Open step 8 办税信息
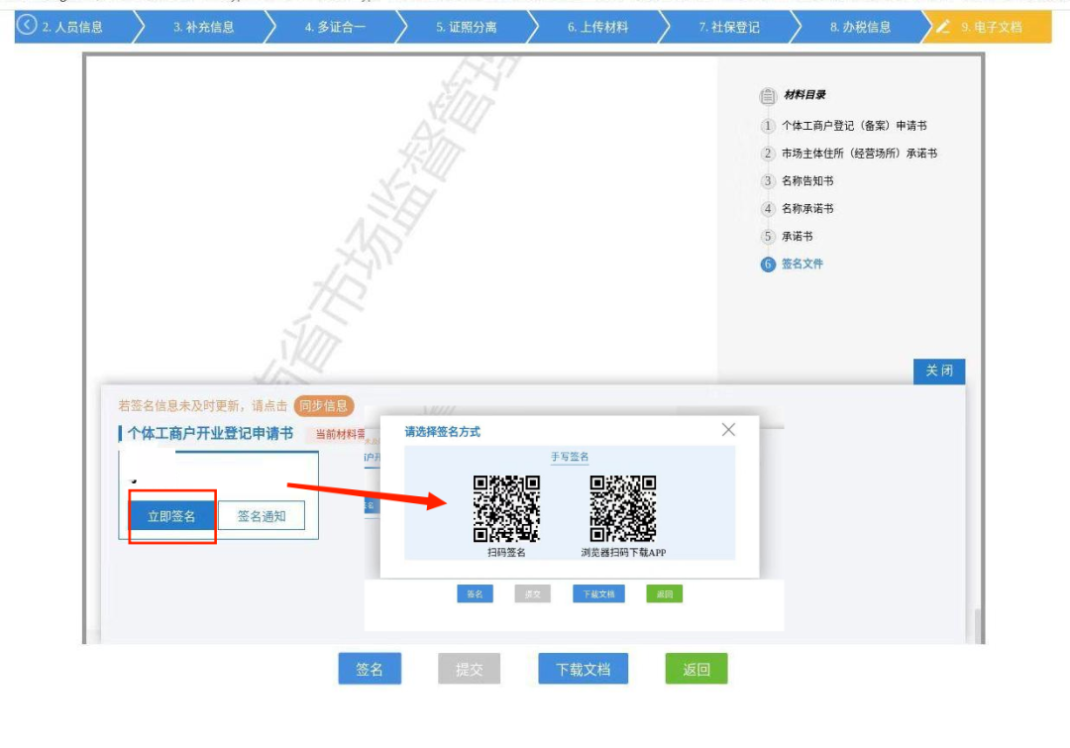The height and width of the screenshot is (748, 1070). click(860, 27)
